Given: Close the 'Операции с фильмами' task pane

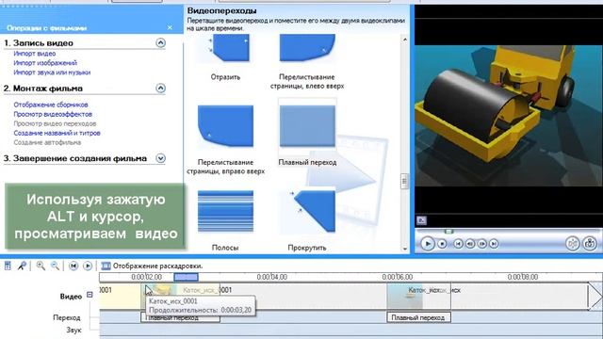Looking at the screenshot, I should pos(170,27).
